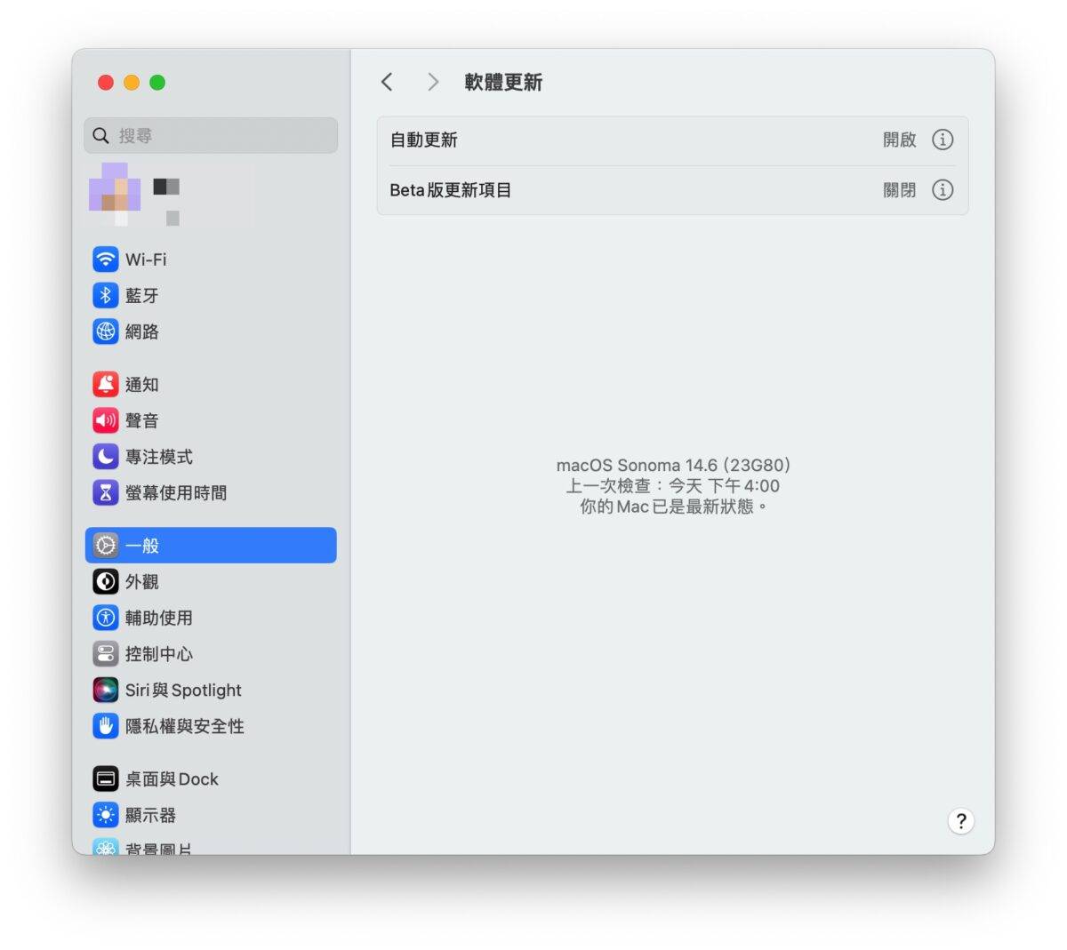Click the 搜尋 search field

click(x=211, y=136)
